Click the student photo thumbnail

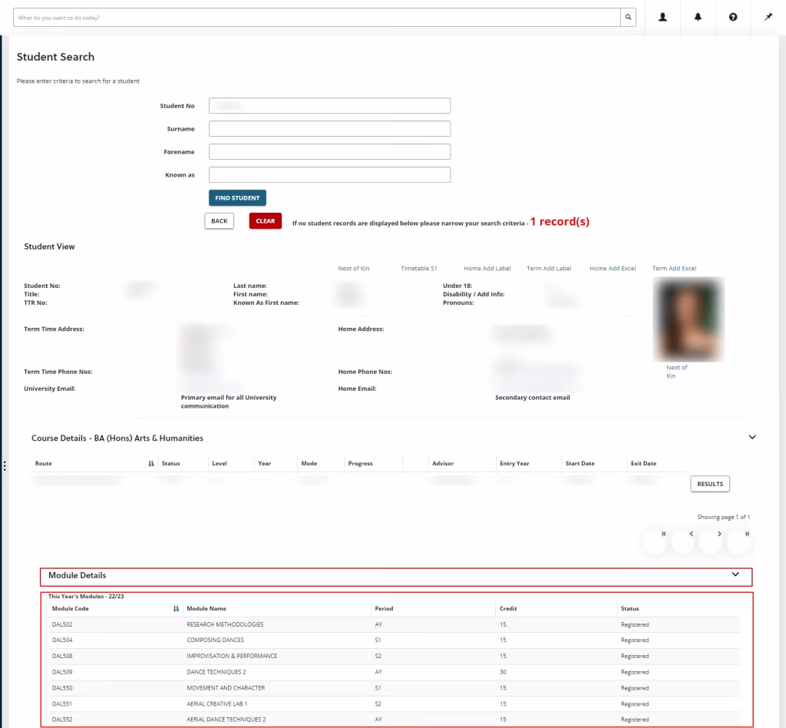[688, 319]
